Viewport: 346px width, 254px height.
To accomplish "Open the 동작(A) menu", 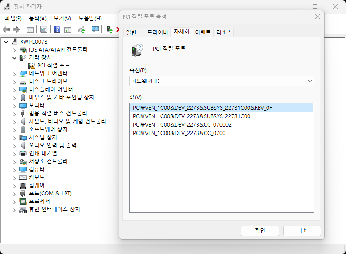I will point(38,18).
